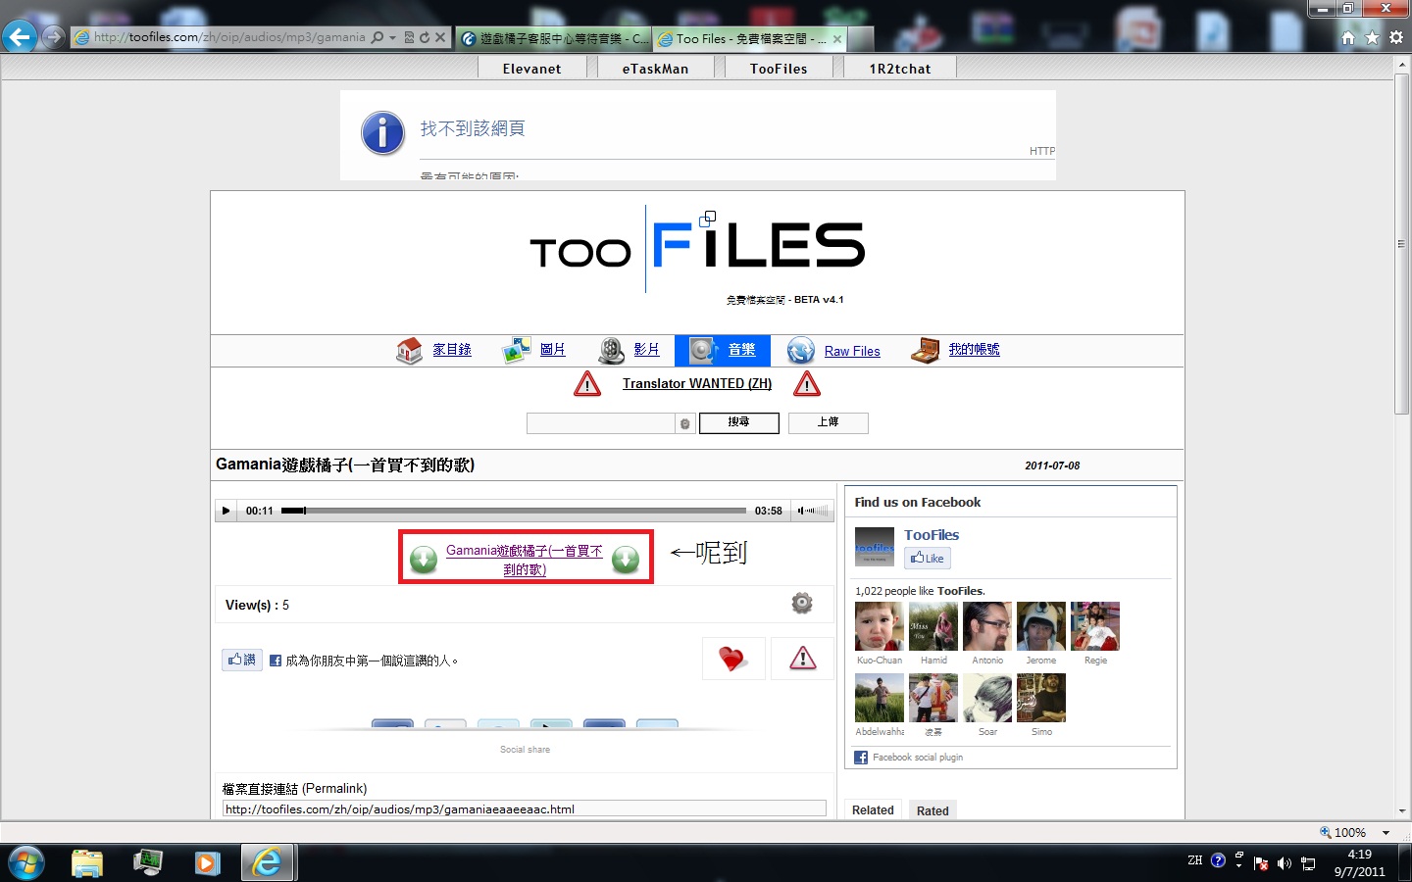
Task: Open the browser Tools gear icon
Action: pos(1395,37)
